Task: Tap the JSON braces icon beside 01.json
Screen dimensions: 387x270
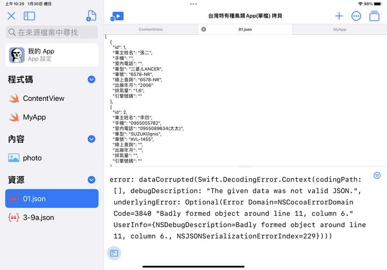Action: (13, 199)
